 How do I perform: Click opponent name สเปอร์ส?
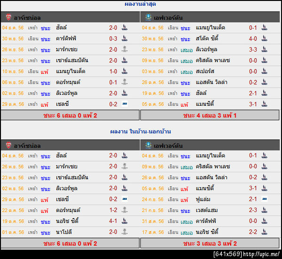pos(205,71)
